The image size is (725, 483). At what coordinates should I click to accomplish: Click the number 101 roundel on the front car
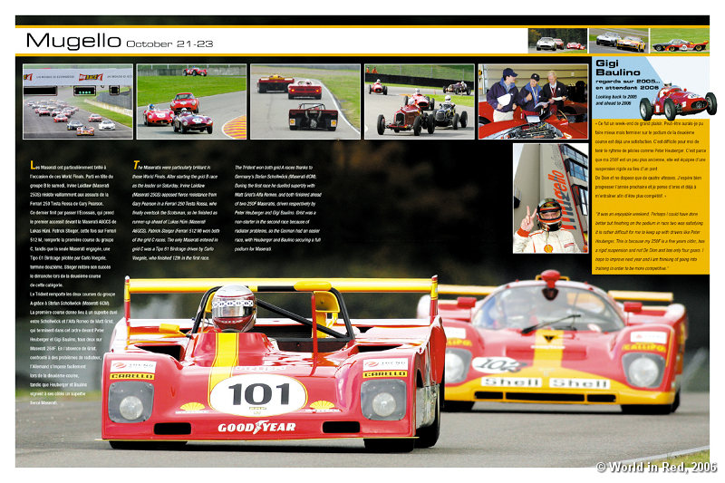click(257, 394)
